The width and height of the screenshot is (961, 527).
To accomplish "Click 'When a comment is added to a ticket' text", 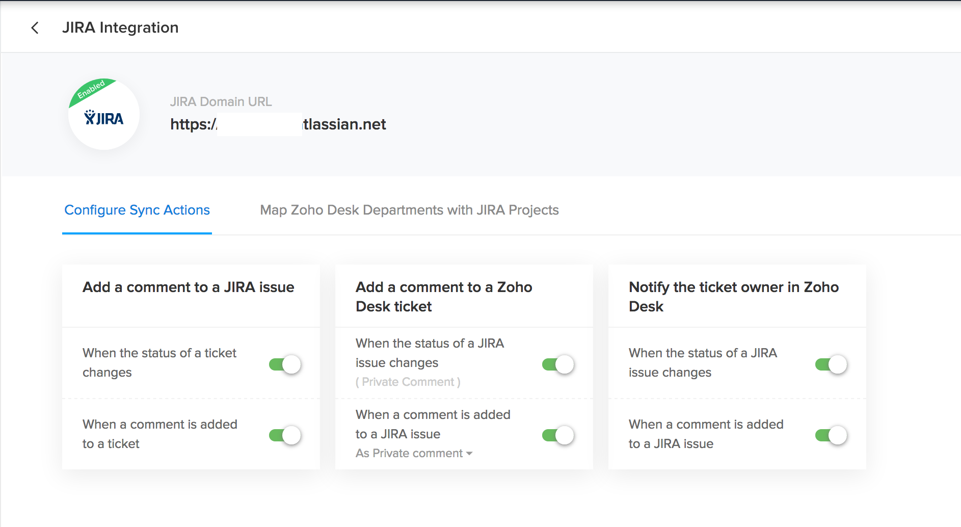I will [160, 434].
